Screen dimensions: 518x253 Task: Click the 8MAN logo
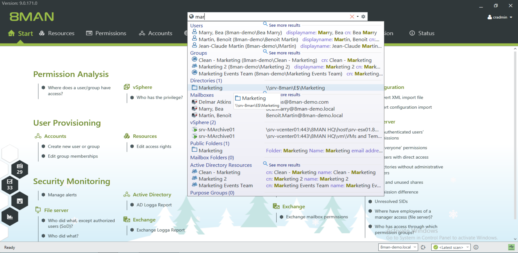[32, 17]
